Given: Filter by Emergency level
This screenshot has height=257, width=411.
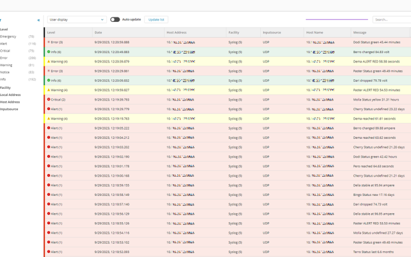Looking at the screenshot, I should [8, 36].
